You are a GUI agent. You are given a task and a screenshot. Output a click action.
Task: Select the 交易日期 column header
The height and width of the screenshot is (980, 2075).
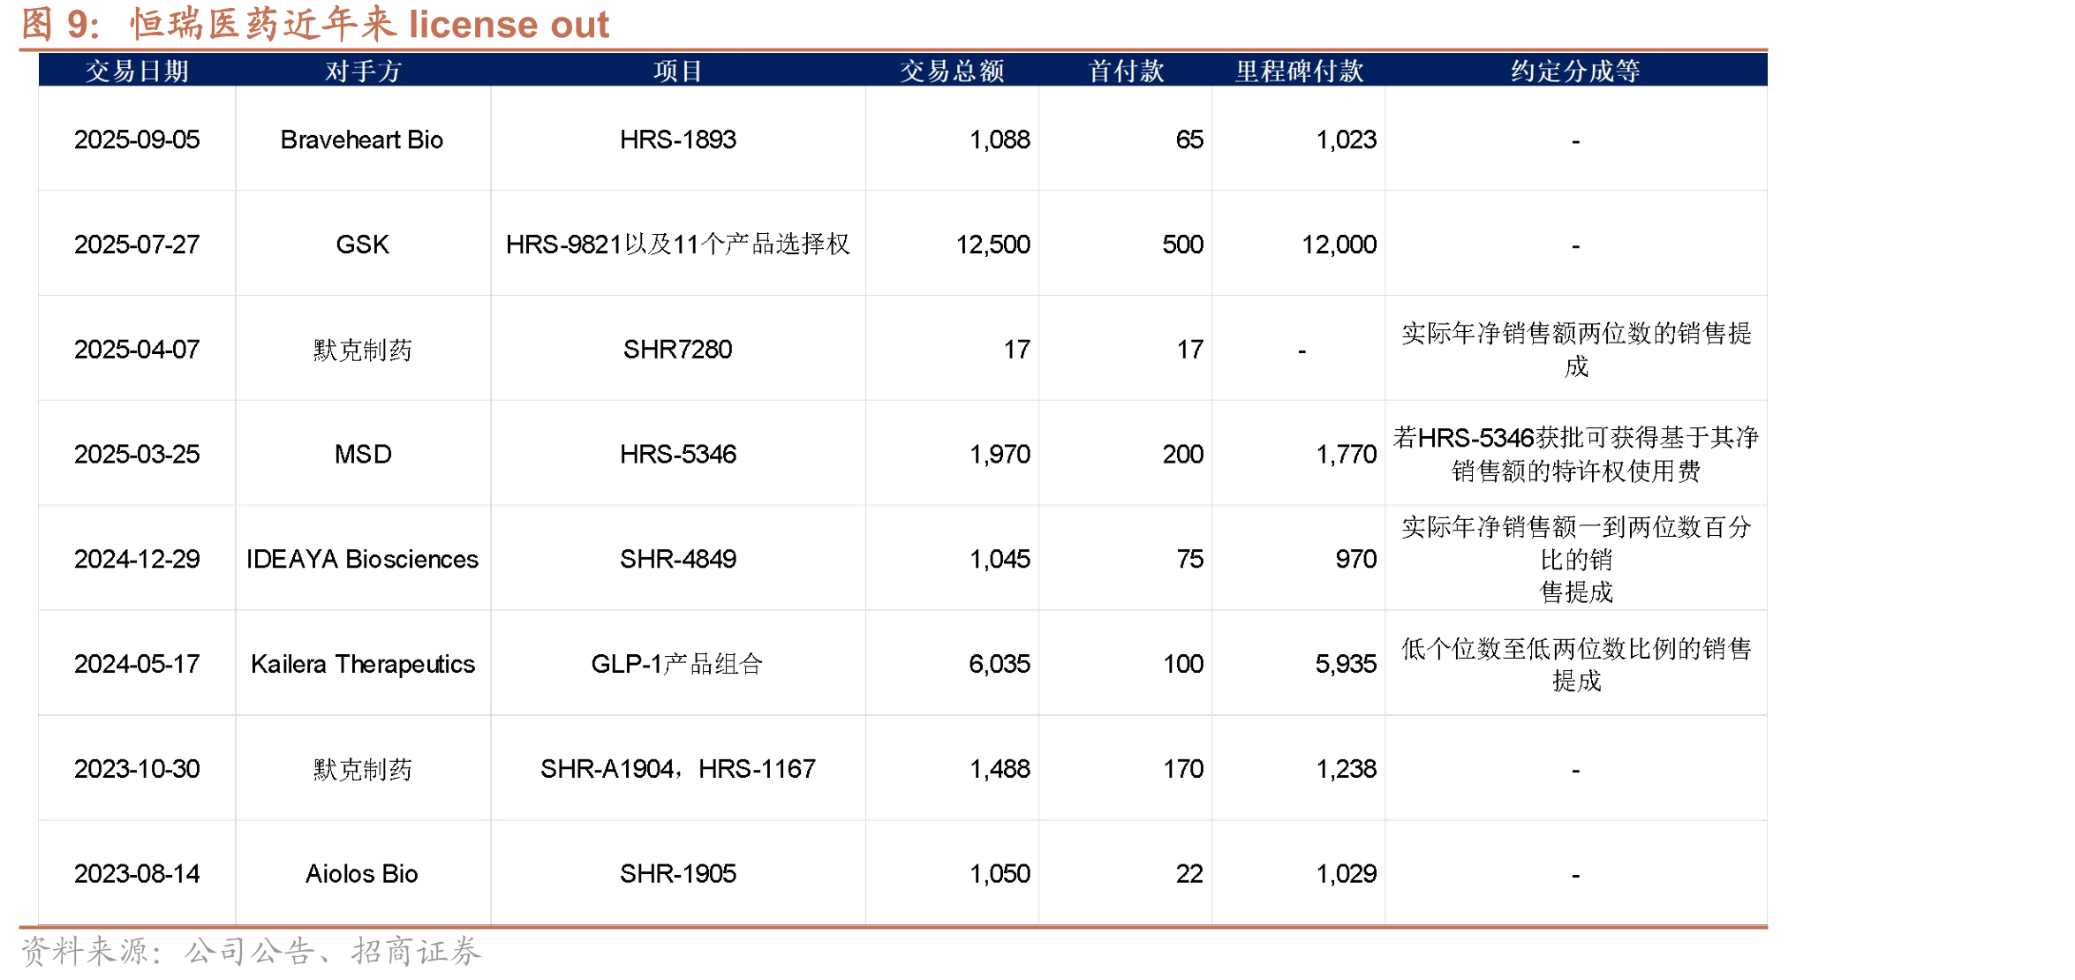137,71
